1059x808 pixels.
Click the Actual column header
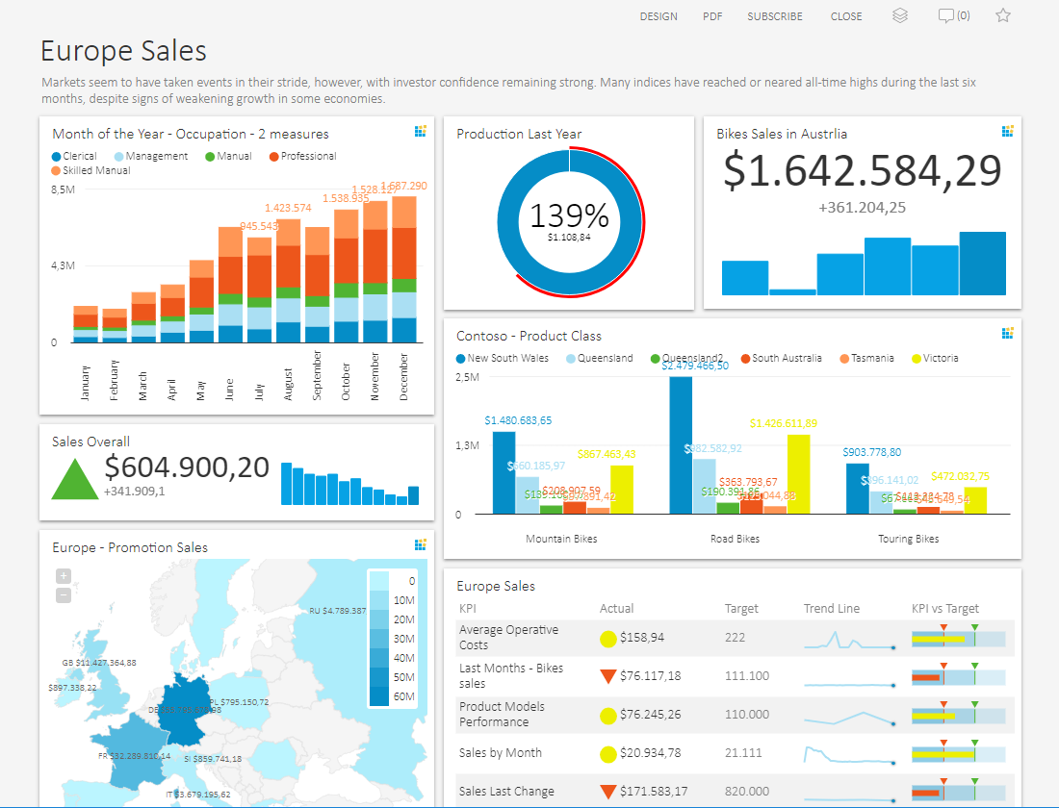point(616,608)
